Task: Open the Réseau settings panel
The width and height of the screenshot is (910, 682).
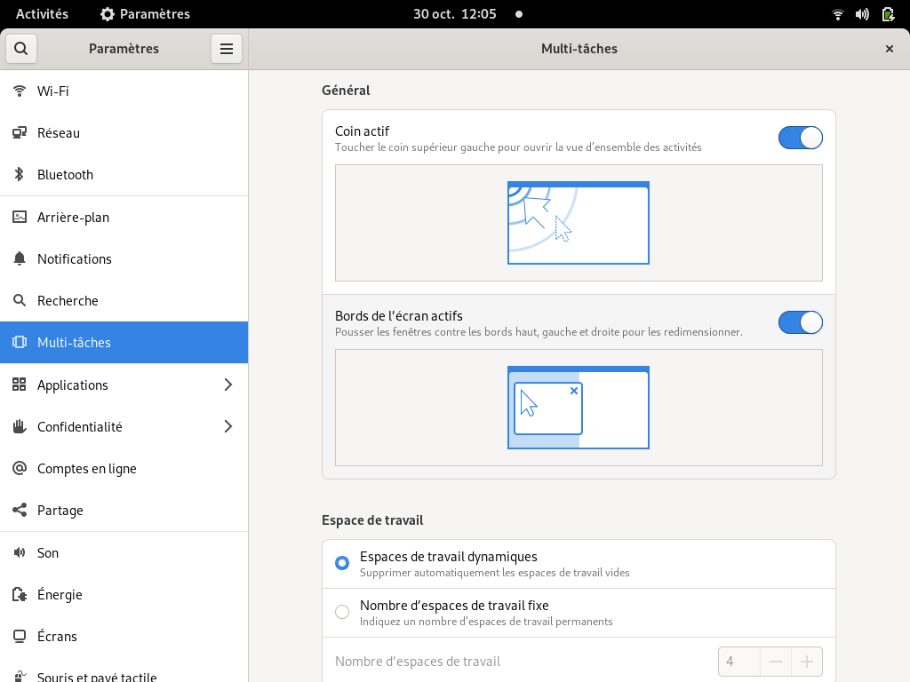Action: click(x=124, y=133)
